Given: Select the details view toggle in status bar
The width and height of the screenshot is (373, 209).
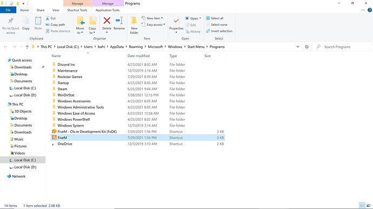Looking at the screenshot, I should point(362,205).
